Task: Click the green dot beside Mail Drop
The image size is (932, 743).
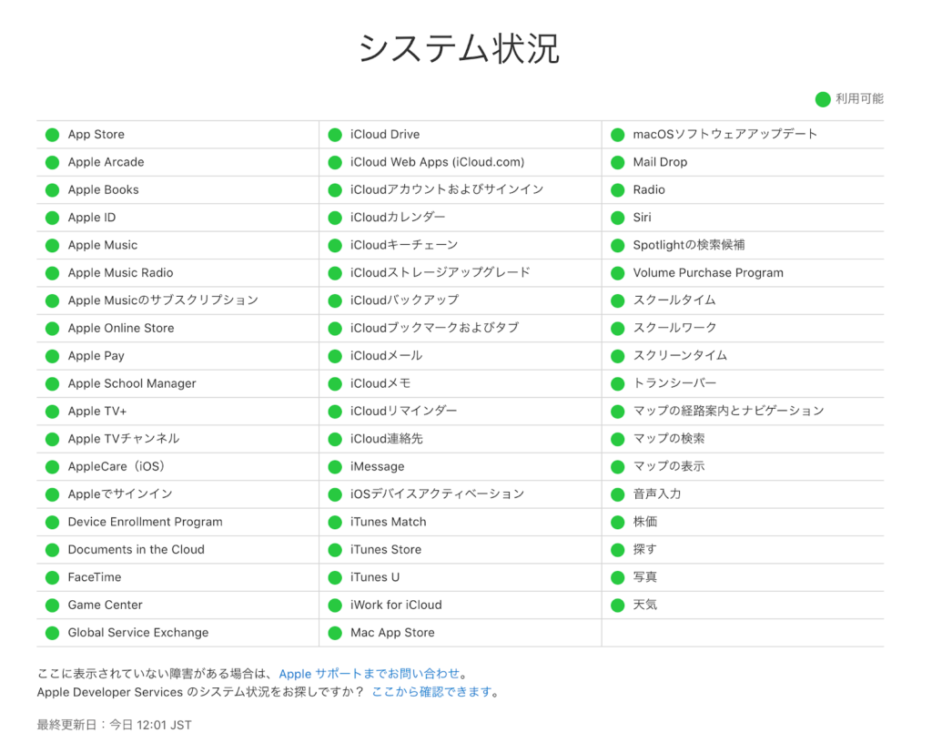Action: coord(617,162)
